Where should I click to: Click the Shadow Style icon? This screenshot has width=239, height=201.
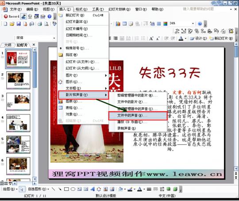coord(169,189)
